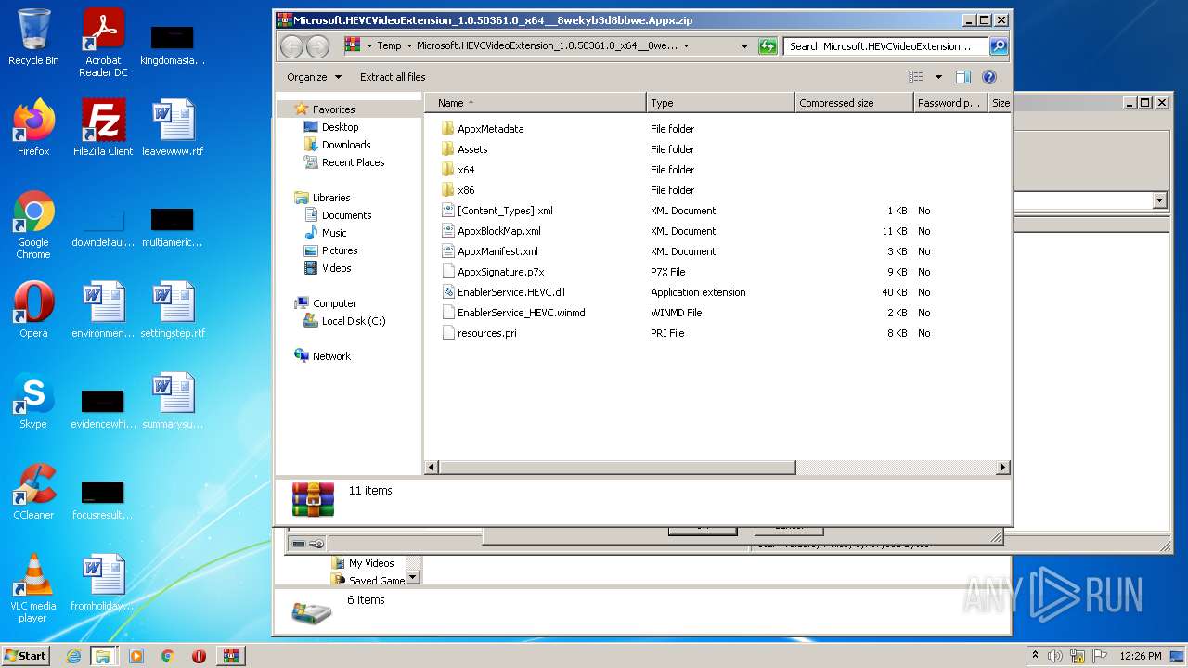Image resolution: width=1188 pixels, height=668 pixels.
Task: Click Extract all files
Action: click(393, 77)
